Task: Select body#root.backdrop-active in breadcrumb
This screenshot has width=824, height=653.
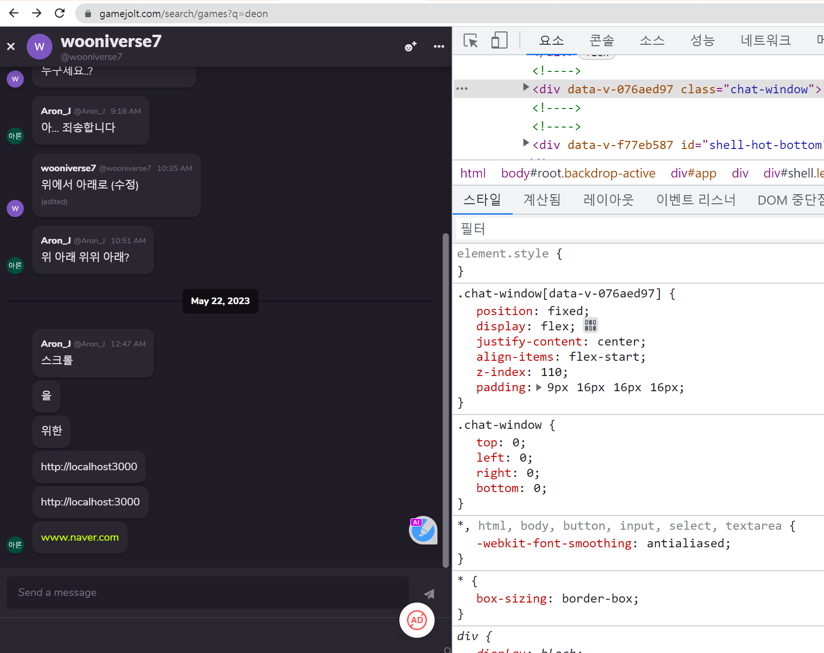Action: 578,173
